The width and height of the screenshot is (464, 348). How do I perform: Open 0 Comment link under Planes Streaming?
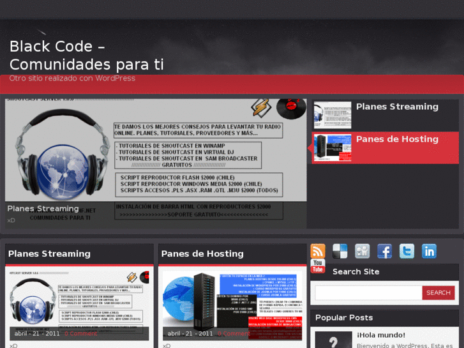[81, 333]
